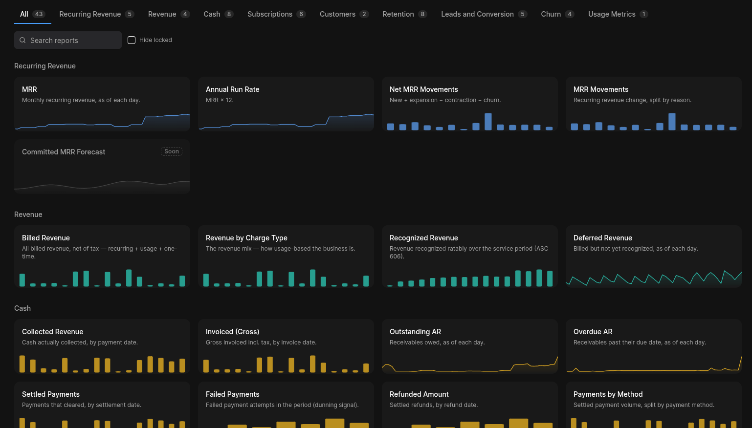The image size is (752, 428).
Task: Open the Annual Run Rate report
Action: point(286,104)
